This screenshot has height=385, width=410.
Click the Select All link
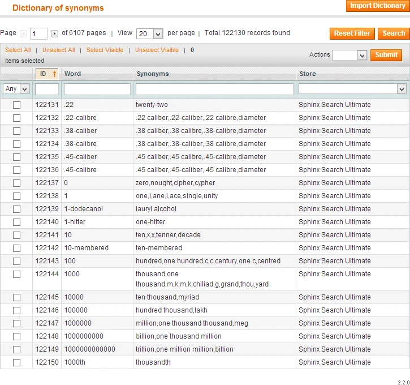pos(18,50)
